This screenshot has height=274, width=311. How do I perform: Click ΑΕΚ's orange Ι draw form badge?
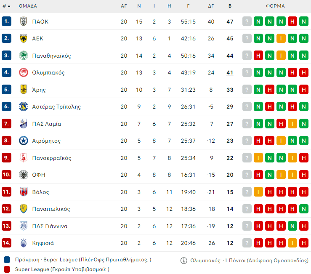pos(281,39)
